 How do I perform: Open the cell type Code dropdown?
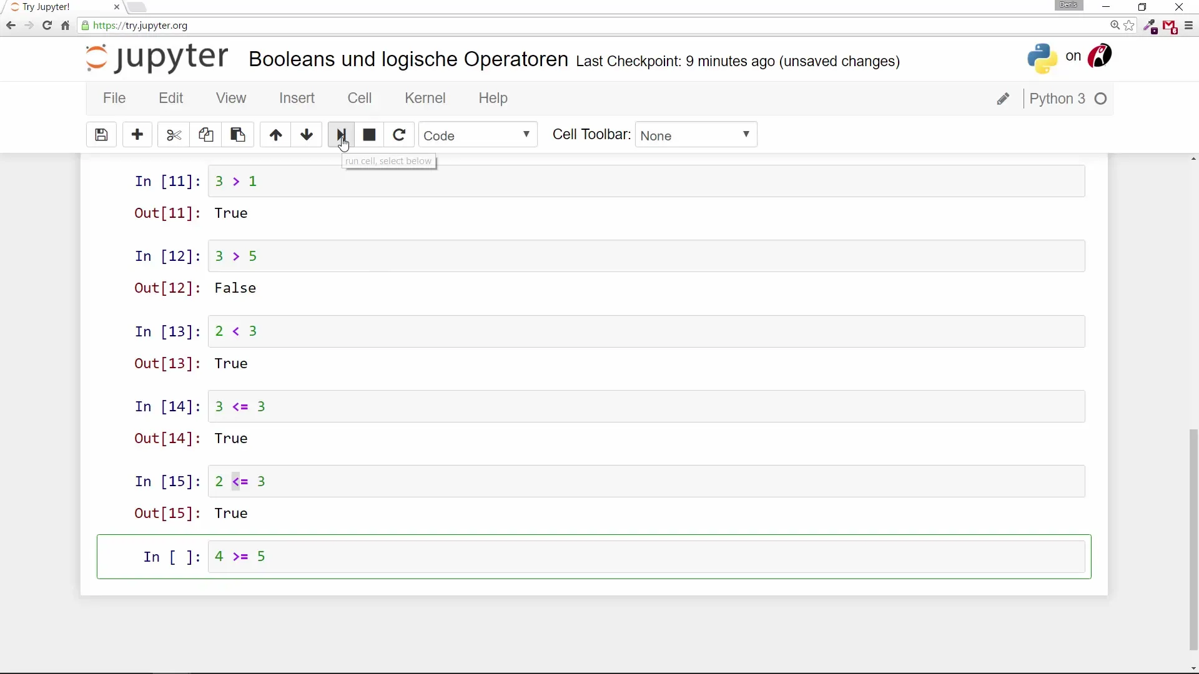(478, 135)
